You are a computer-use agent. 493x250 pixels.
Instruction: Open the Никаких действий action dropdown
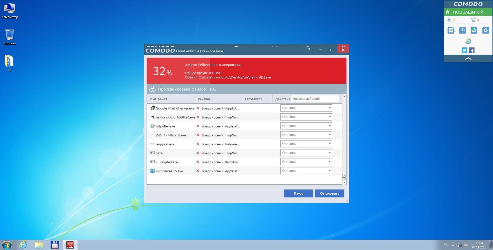[315, 99]
